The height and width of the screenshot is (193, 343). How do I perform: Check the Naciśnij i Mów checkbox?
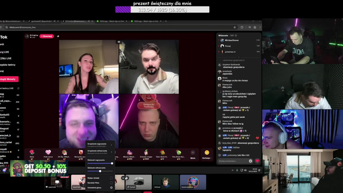111,183
